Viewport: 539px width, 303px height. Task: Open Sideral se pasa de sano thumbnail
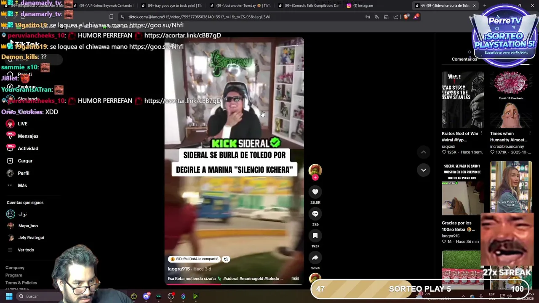pyautogui.click(x=463, y=189)
